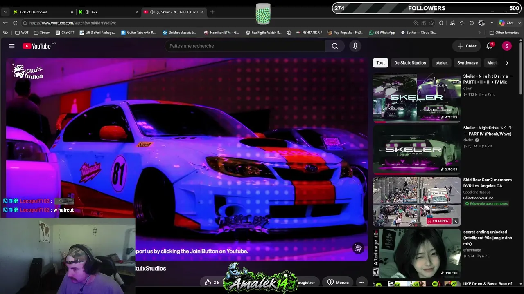Open a new browser tab
524x294 pixels.
click(x=212, y=12)
